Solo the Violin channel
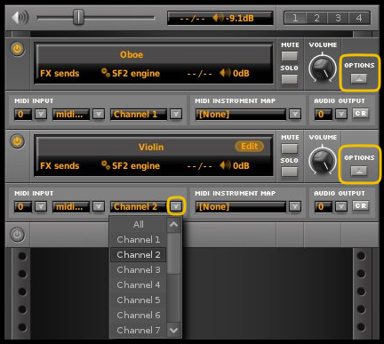Screen dimensions: 384x344 [290, 172]
